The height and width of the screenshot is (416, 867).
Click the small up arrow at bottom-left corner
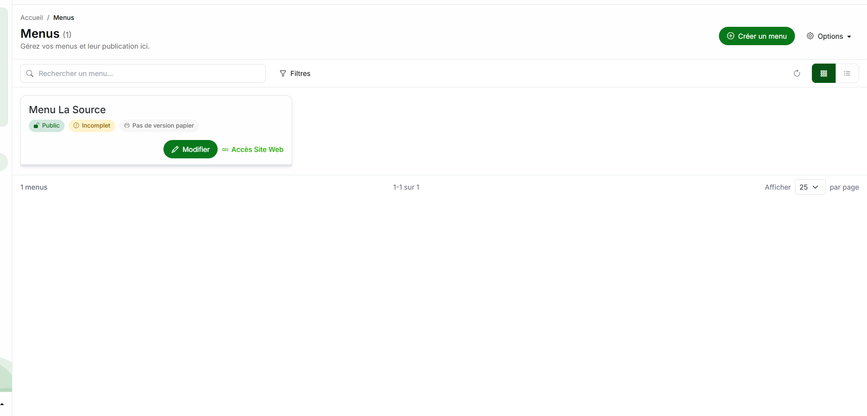(x=2, y=405)
